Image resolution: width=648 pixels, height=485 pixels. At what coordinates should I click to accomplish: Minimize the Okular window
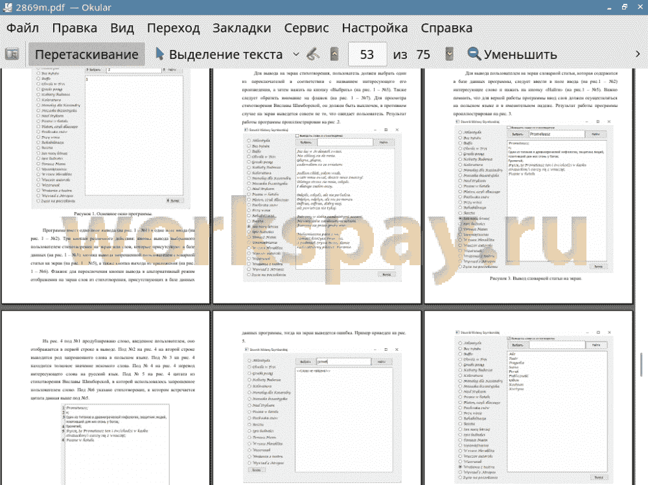click(609, 7)
